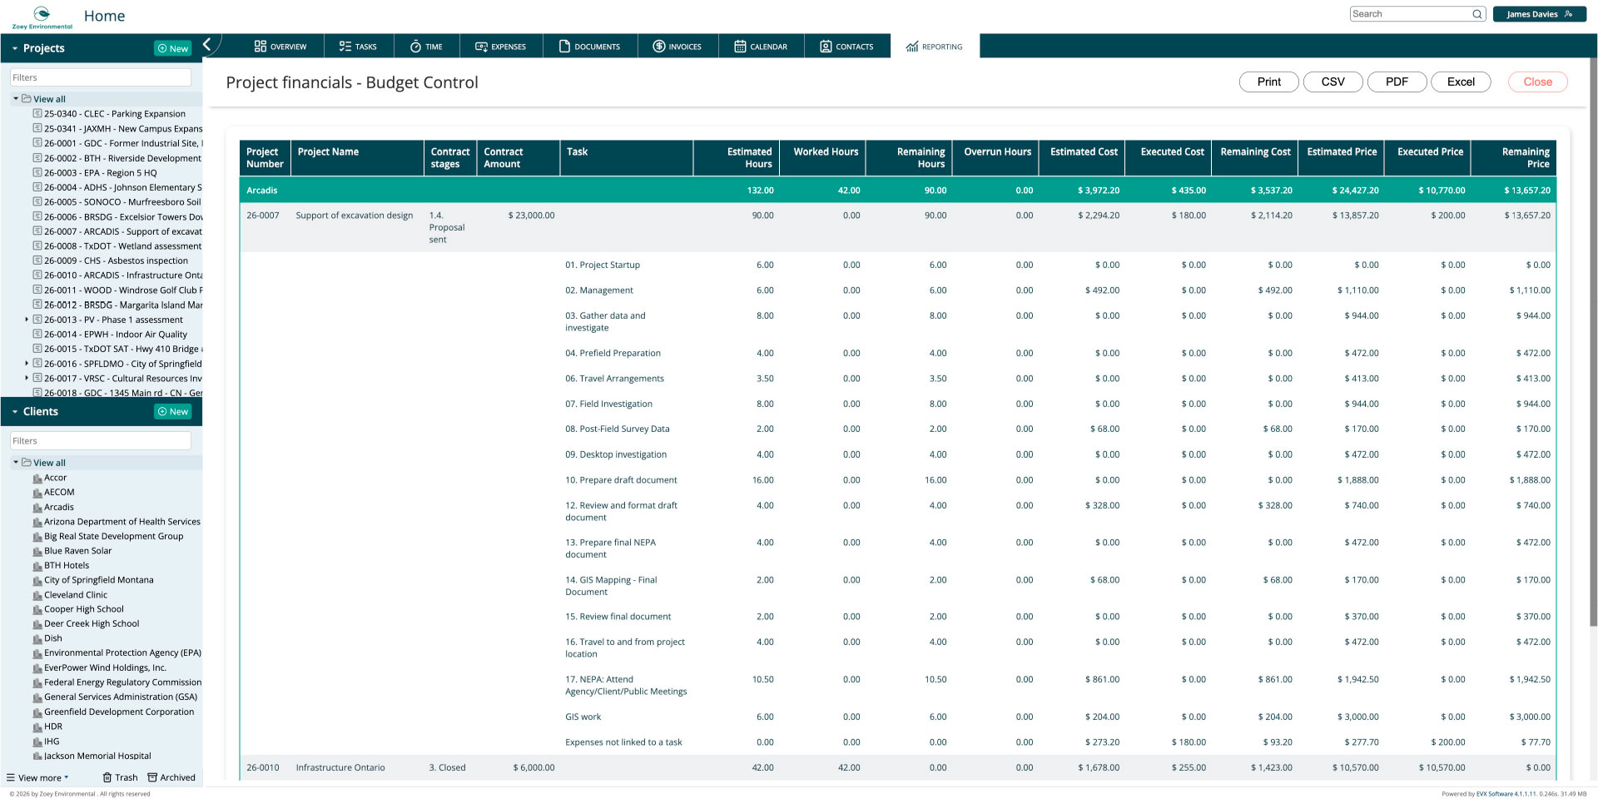Open the Trash bin
The width and height of the screenshot is (1598, 799).
pyautogui.click(x=120, y=777)
